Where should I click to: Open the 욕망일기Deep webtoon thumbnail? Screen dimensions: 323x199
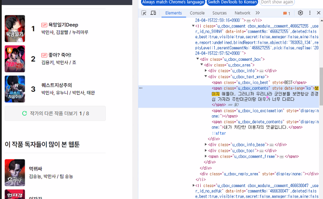pyautogui.click(x=15, y=28)
